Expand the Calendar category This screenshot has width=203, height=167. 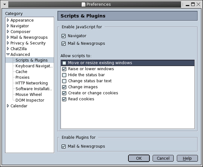pos(8,106)
